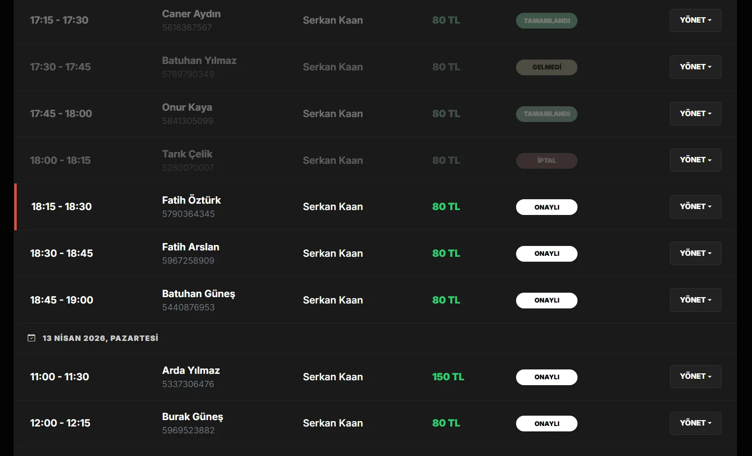Click ONAYLI badge for Arda Yılmaz
Image resolution: width=752 pixels, height=456 pixels.
(547, 377)
